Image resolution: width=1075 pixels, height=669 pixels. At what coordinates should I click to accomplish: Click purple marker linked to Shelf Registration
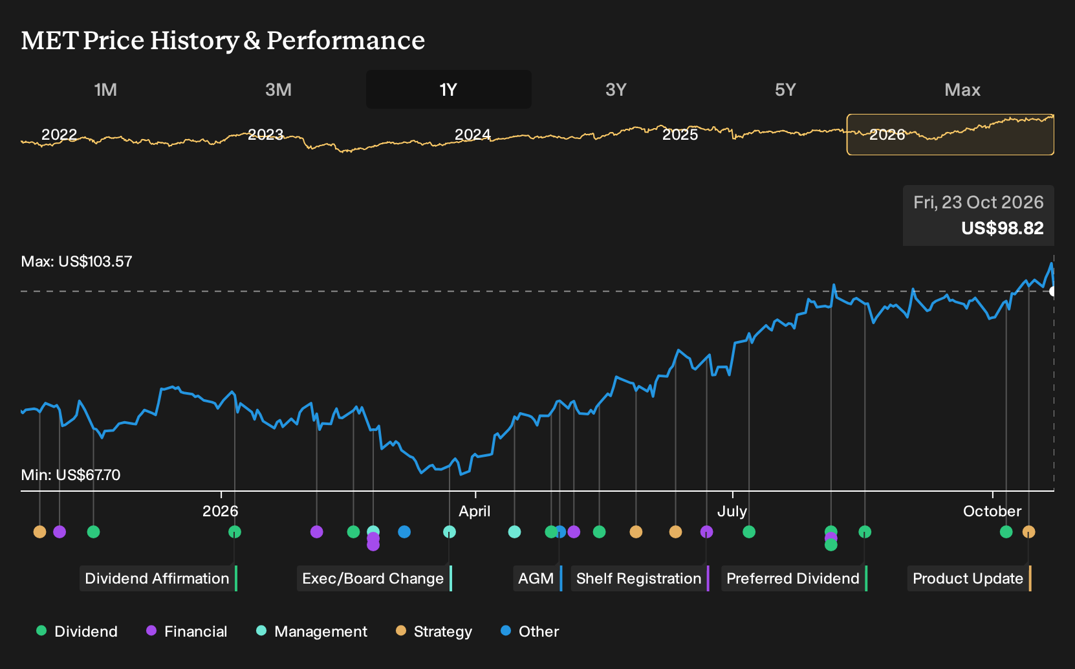pyautogui.click(x=707, y=532)
